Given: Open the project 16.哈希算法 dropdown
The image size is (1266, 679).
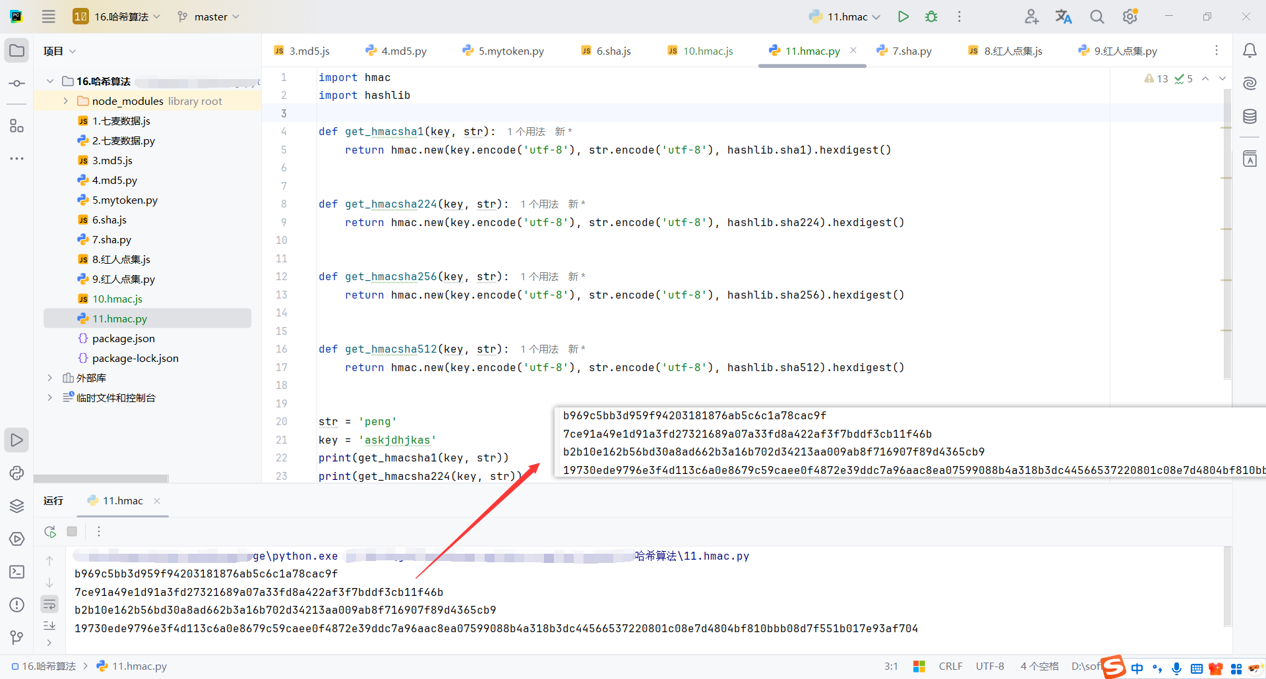Looking at the screenshot, I should click(117, 16).
